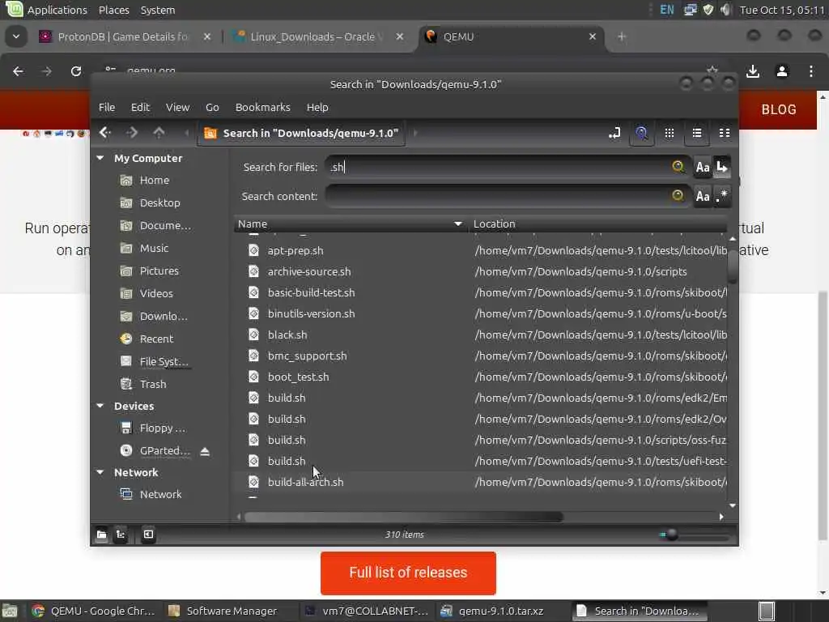
Task: Open Applications menu in top panel
Action: [57, 10]
